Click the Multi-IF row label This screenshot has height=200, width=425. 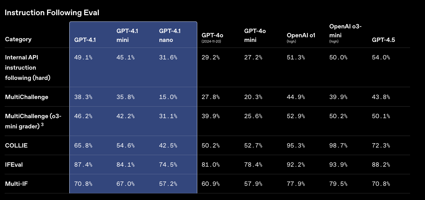tap(16, 183)
